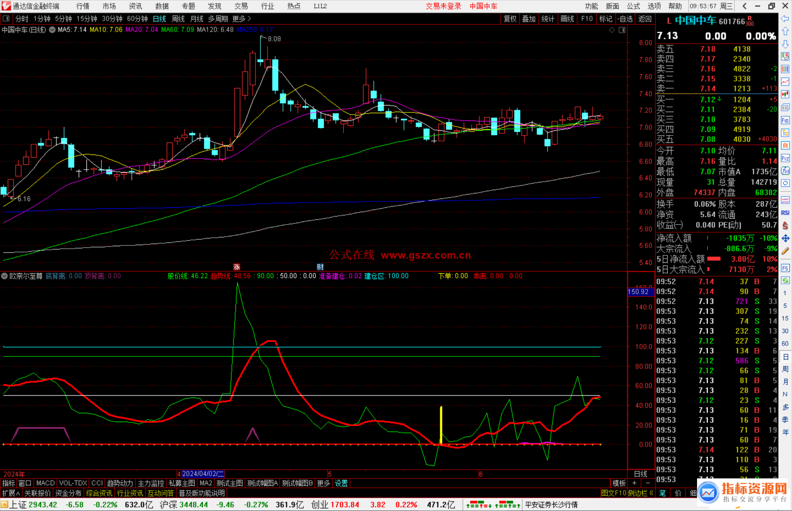This screenshot has width=792, height=511.
Task: Click the 画线 drawing button
Action: click(x=567, y=19)
